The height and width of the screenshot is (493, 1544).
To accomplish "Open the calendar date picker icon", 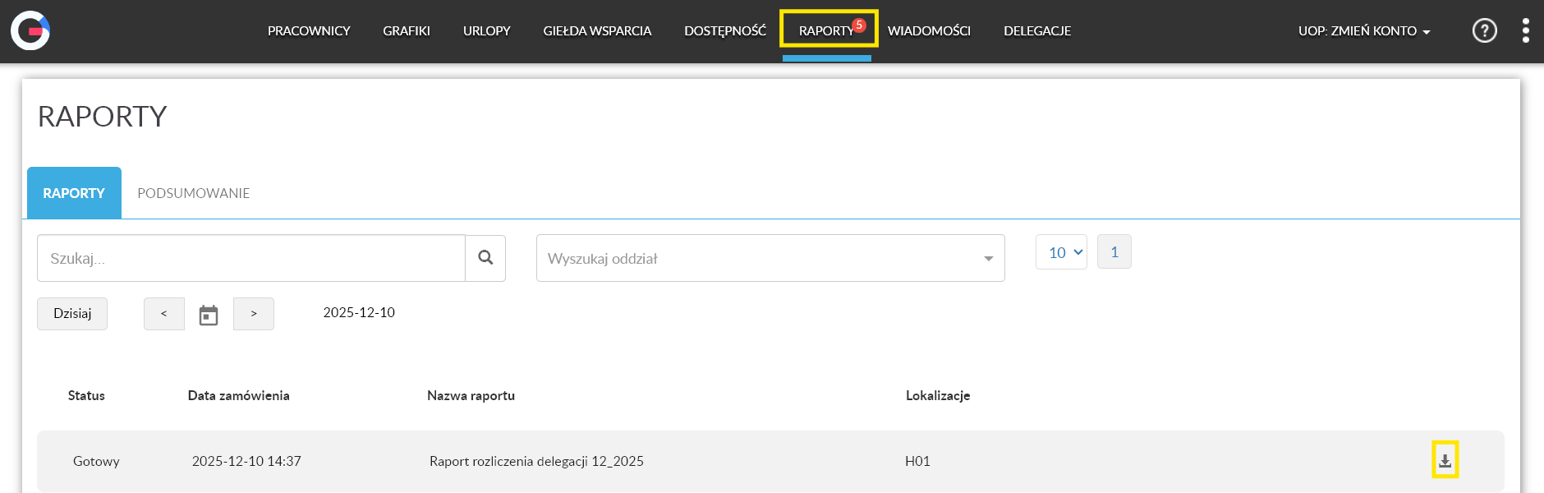I will point(209,315).
